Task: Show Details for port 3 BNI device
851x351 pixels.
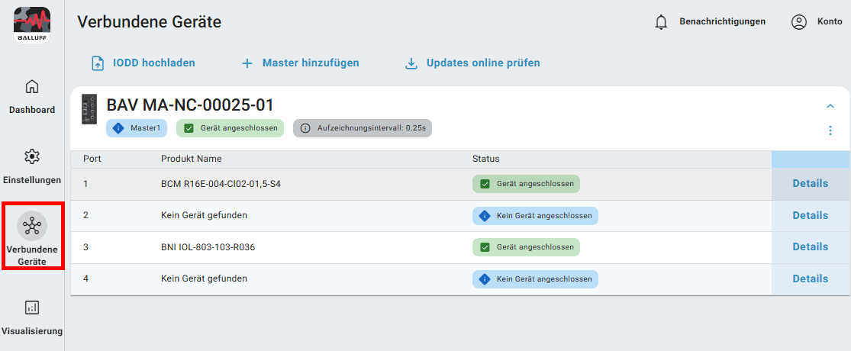Action: tap(810, 247)
